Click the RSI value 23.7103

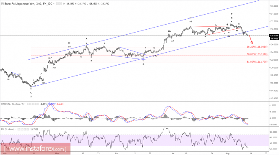34,130
